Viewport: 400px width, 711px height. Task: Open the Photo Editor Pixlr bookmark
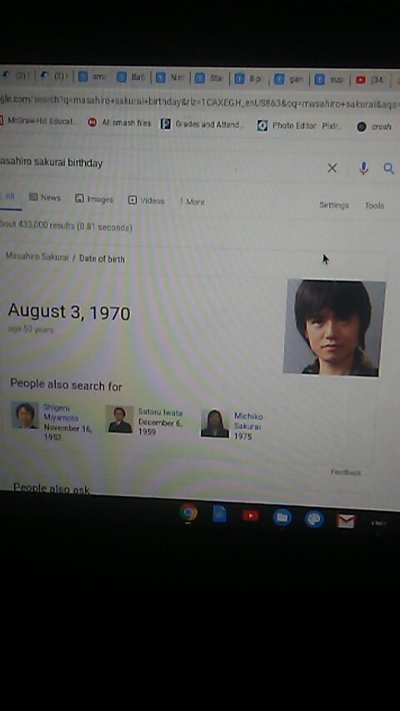point(299,126)
